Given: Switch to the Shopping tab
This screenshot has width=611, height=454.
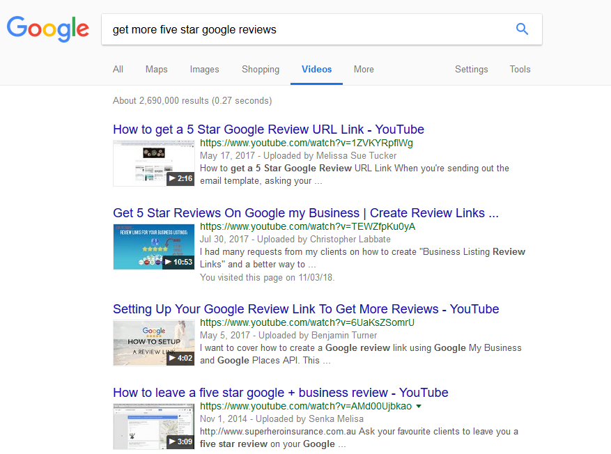Looking at the screenshot, I should (261, 70).
